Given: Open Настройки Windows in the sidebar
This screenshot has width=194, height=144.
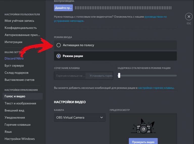Looking at the screenshot, I should pyautogui.click(x=19, y=139).
